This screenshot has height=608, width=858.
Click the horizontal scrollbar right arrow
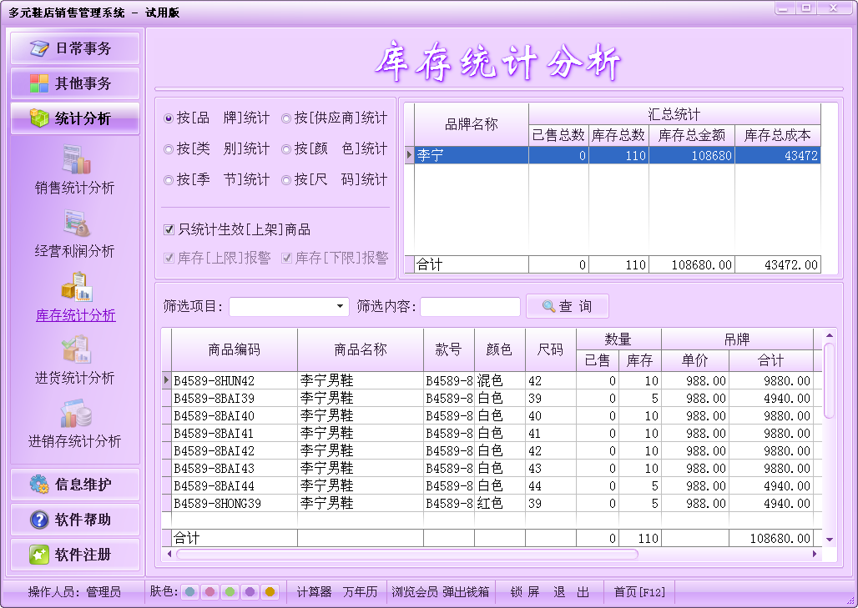pyautogui.click(x=815, y=554)
